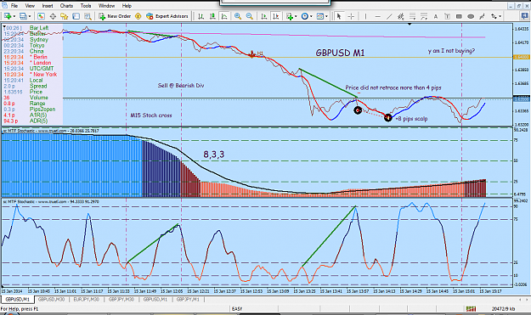Expand the Periods dropdown arrow
This screenshot has height=315, width=531.
click(311, 16)
